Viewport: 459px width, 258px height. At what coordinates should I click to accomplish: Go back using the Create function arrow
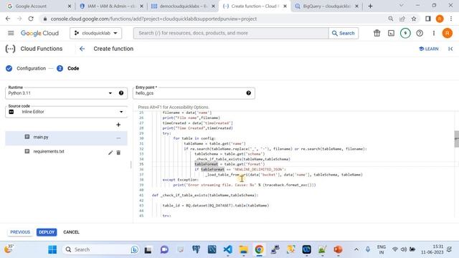tap(82, 49)
